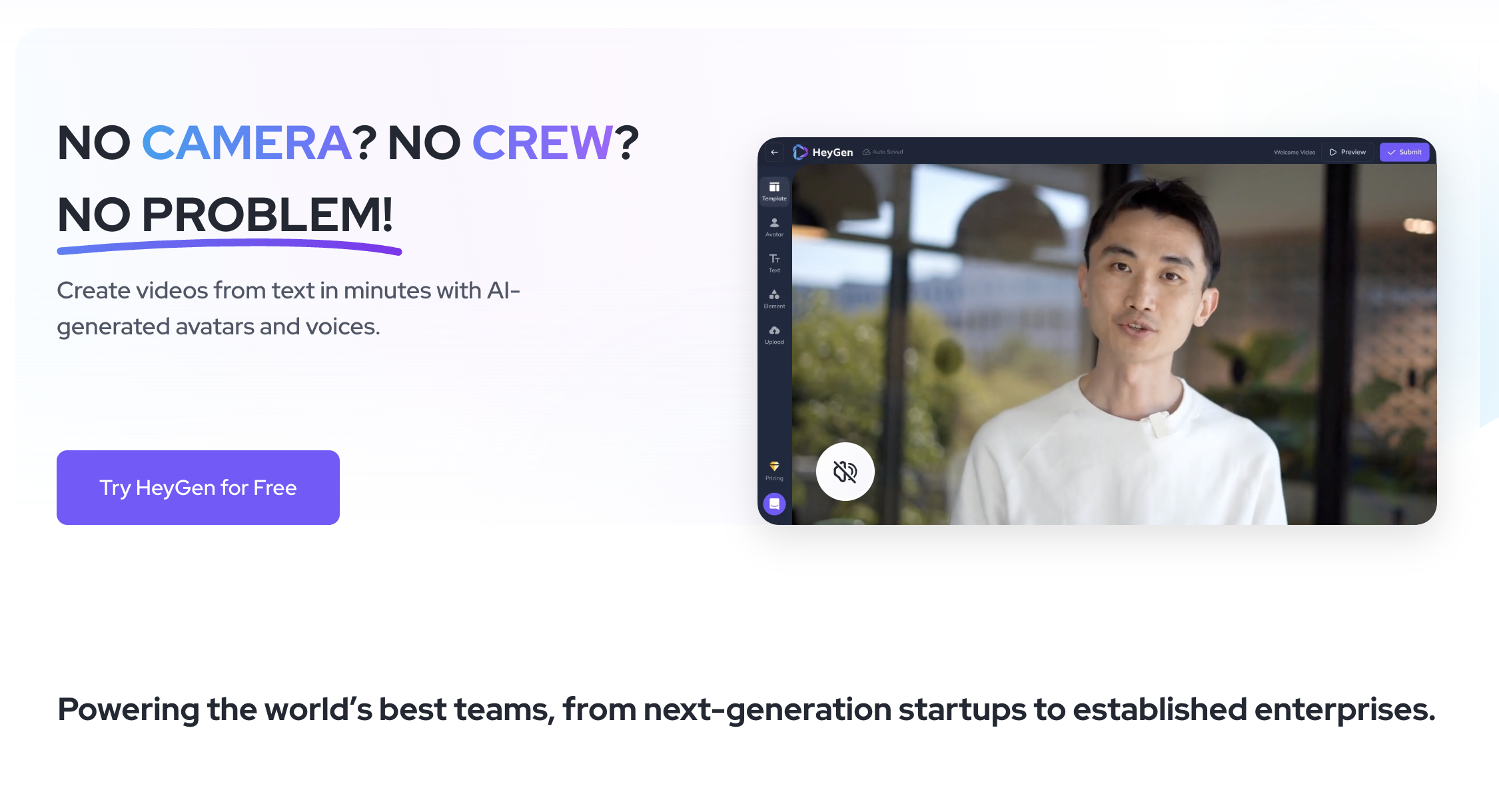
Task: Click the Powering the world's best teams heading
Action: pyautogui.click(x=746, y=709)
